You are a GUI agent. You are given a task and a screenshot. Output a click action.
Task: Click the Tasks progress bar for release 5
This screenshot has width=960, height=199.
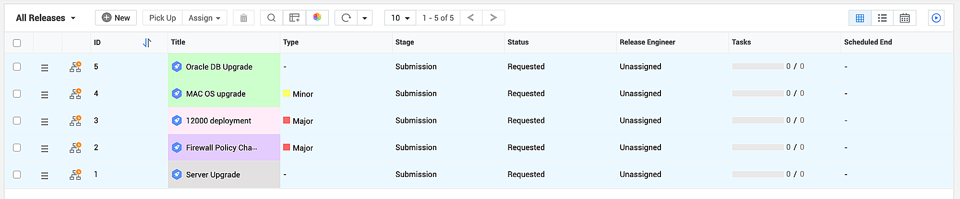pyautogui.click(x=757, y=66)
